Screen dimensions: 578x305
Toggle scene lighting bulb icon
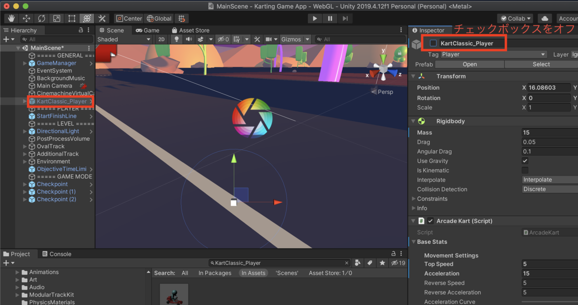(x=177, y=39)
